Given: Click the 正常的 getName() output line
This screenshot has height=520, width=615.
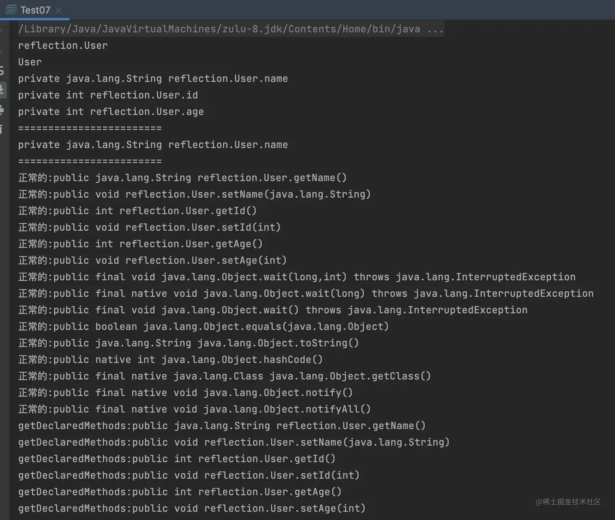Looking at the screenshot, I should tap(182, 178).
